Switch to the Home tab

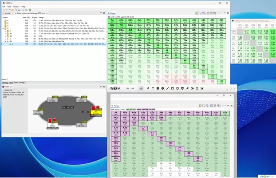click(7, 14)
